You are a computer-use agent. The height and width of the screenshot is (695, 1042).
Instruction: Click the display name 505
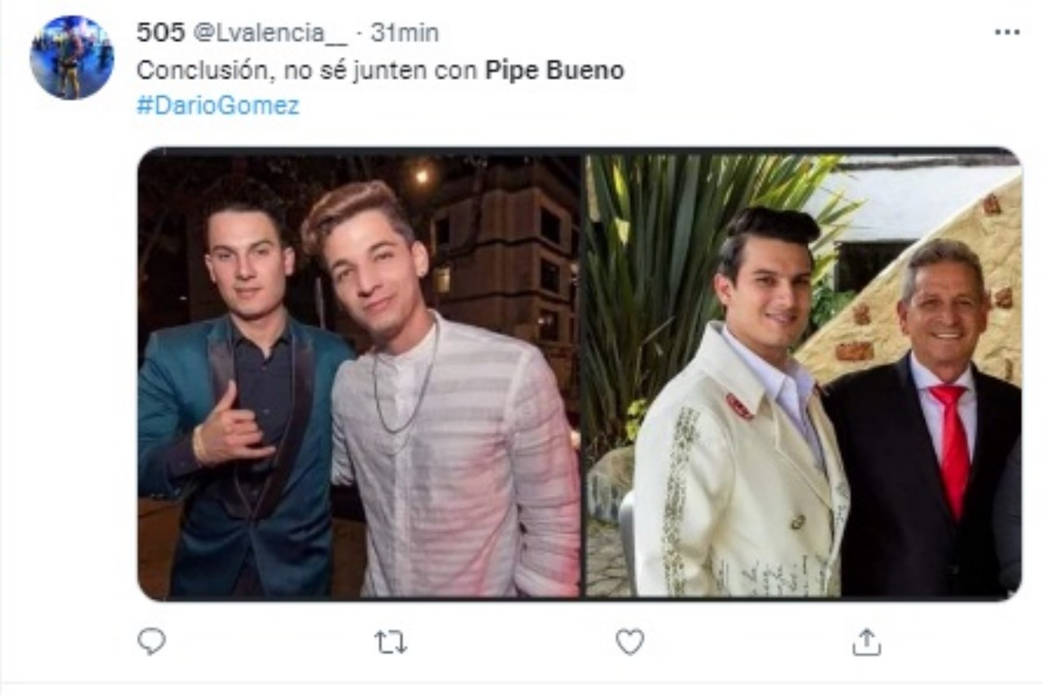[160, 33]
